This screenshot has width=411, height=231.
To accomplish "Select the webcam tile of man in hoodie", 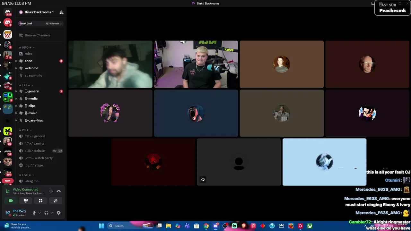I will pyautogui.click(x=110, y=64).
